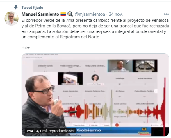Click the Colombian flag emoji
The width and height of the screenshot is (171, 138).
coord(63,14)
